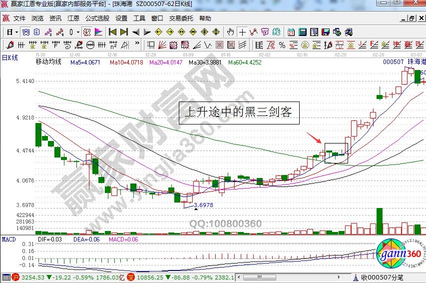Toggle the pressed phone-style toolbar button

pos(25,32)
